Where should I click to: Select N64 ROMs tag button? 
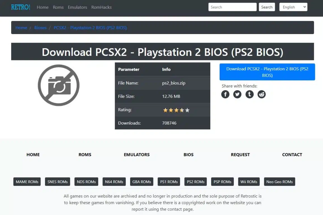coord(114,182)
